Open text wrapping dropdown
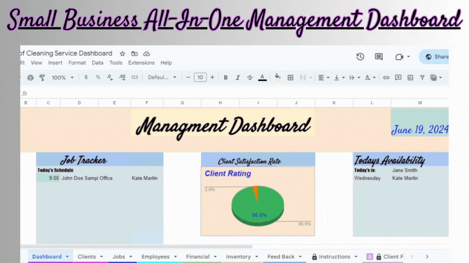Image resolution: width=469 pixels, height=263 pixels. 355,78
